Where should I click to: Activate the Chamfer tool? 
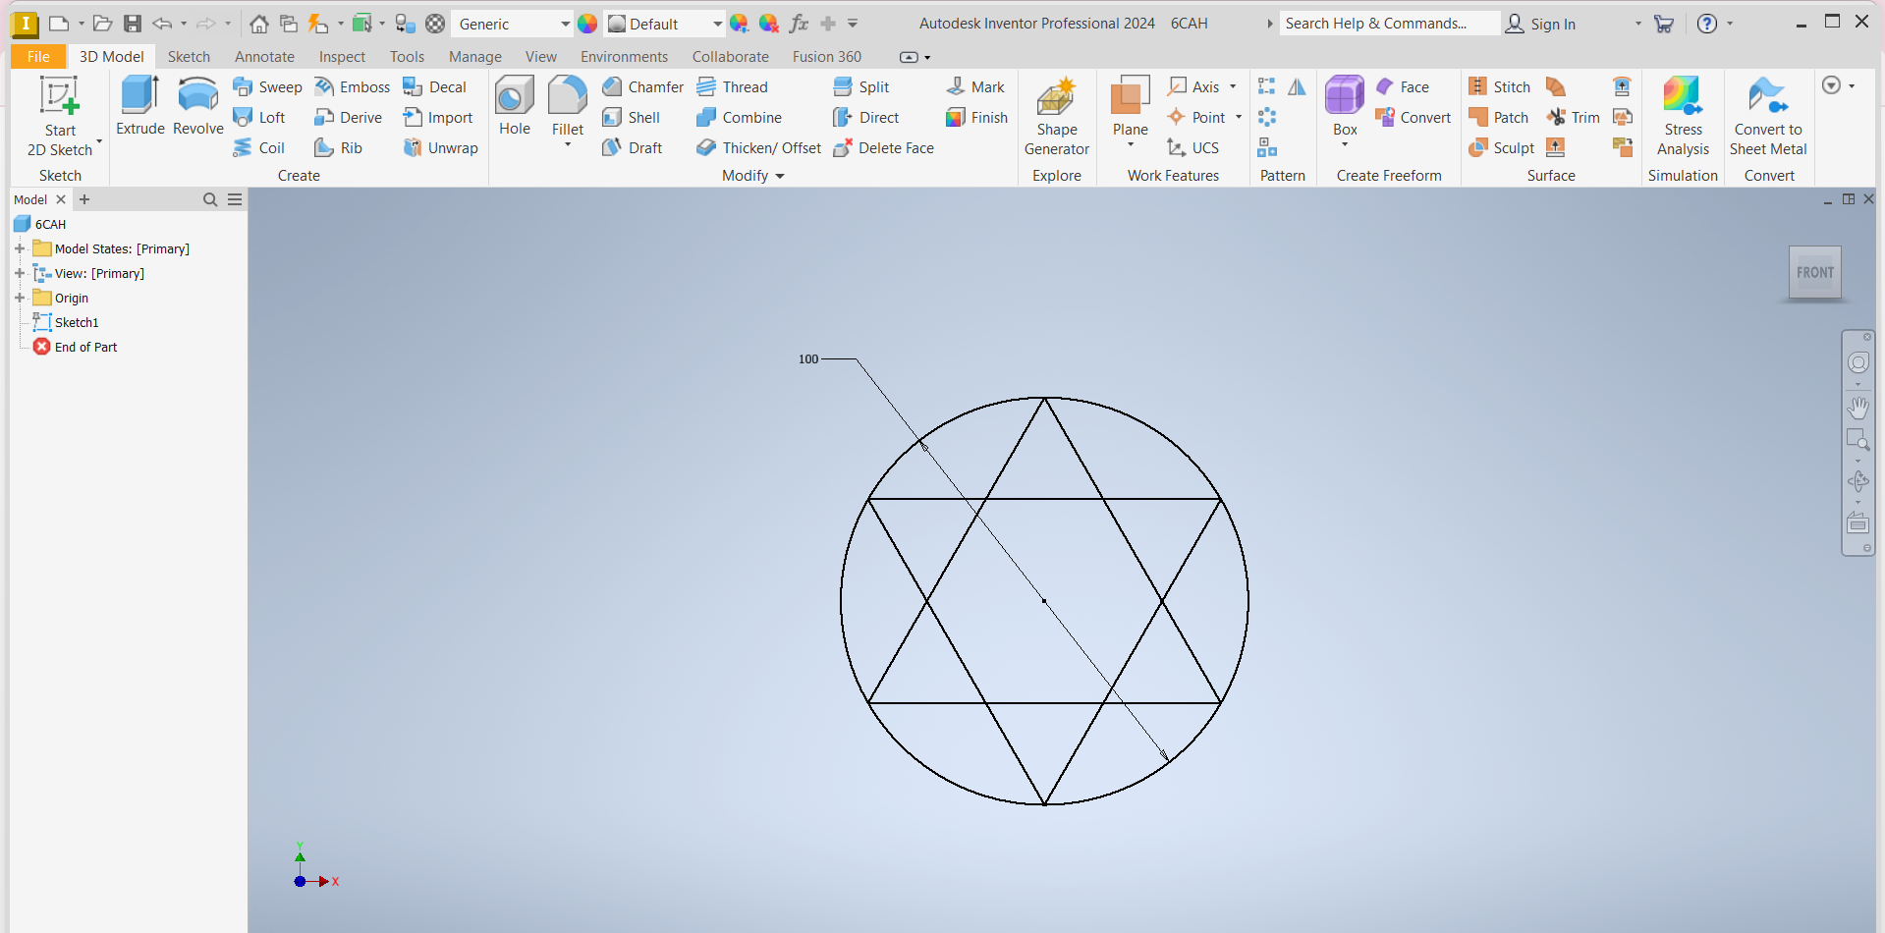pos(643,87)
